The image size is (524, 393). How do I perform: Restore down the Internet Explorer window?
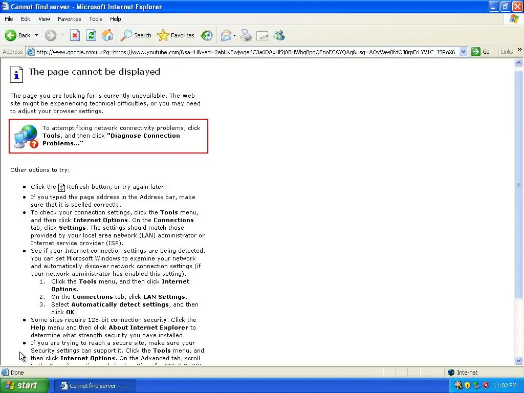[x=506, y=6]
